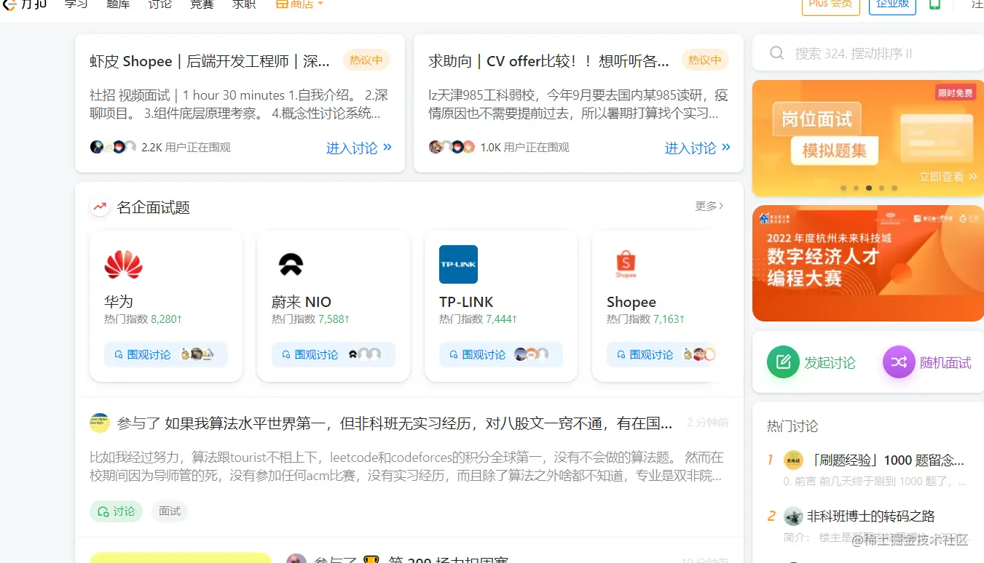
Task: Click the TP-LINK logo icon
Action: pyautogui.click(x=458, y=264)
